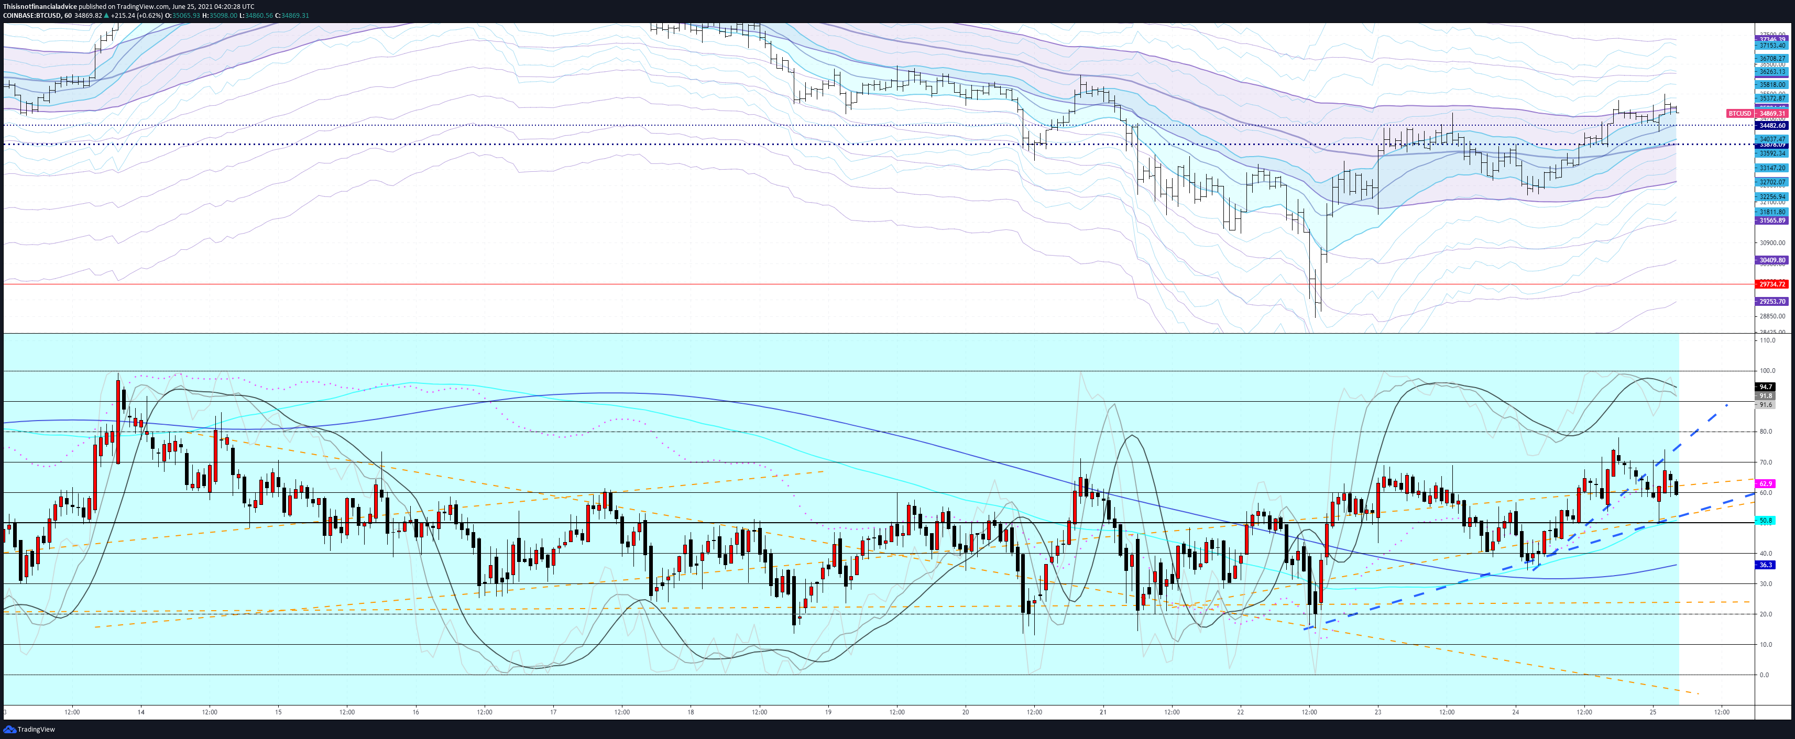
Task: Click the 30900.00 axis value
Action: [1772, 243]
